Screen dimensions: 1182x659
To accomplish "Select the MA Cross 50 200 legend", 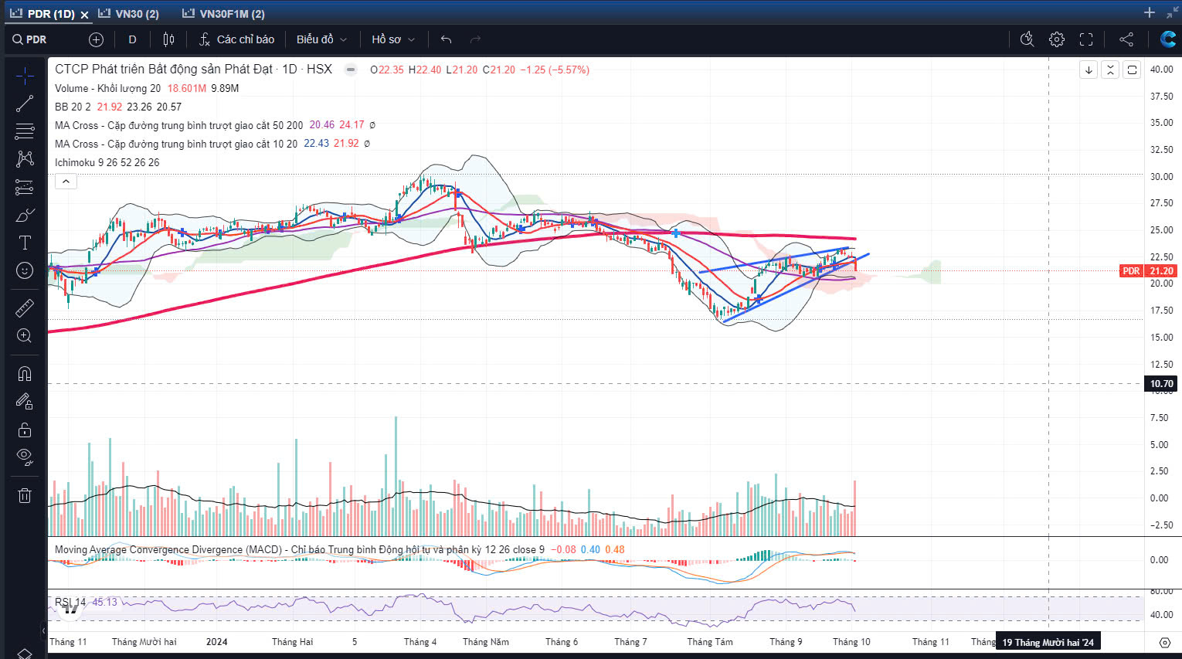I will click(x=178, y=125).
